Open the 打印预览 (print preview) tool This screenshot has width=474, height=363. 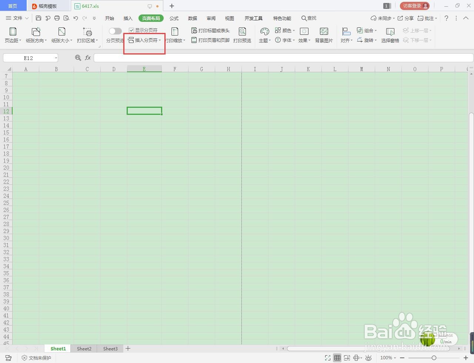click(242, 35)
